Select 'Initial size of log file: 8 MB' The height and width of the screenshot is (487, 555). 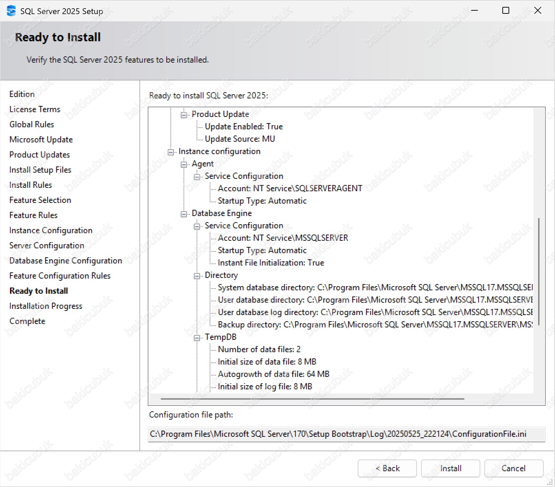[265, 387]
